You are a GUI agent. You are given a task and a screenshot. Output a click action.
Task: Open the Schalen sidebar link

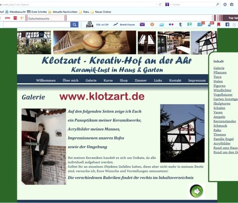click(x=219, y=108)
